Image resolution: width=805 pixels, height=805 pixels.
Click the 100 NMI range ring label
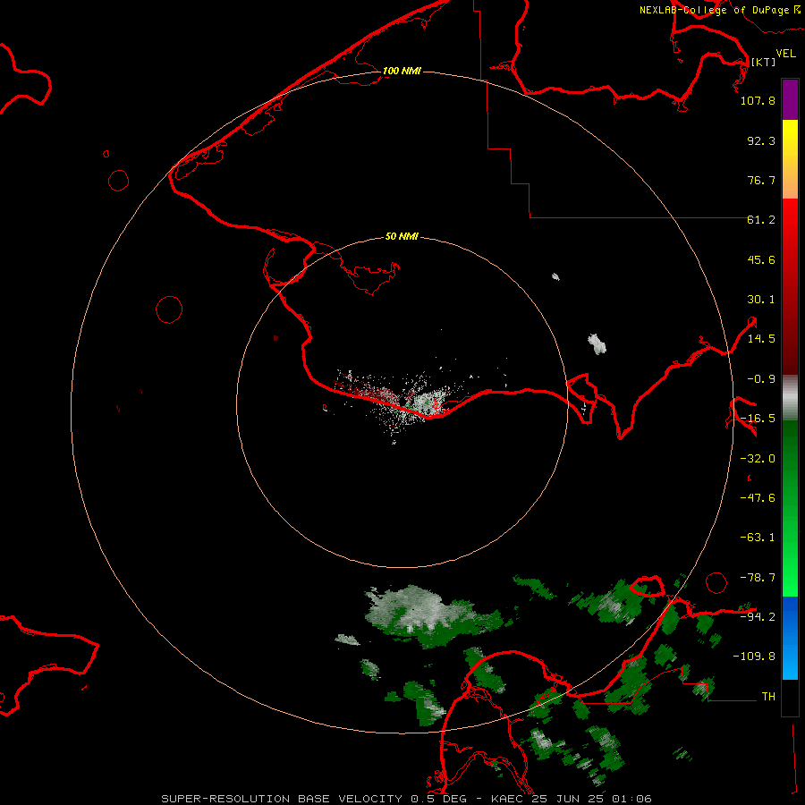(x=402, y=71)
